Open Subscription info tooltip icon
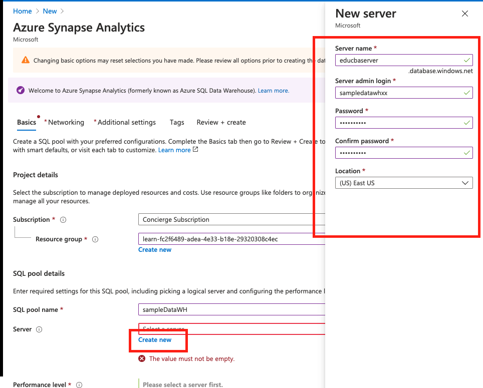 pyautogui.click(x=63, y=220)
